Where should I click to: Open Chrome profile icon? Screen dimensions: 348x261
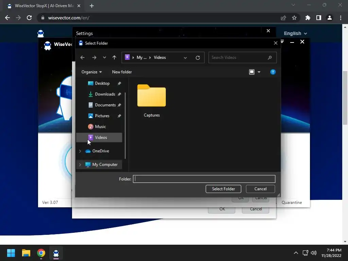click(330, 18)
